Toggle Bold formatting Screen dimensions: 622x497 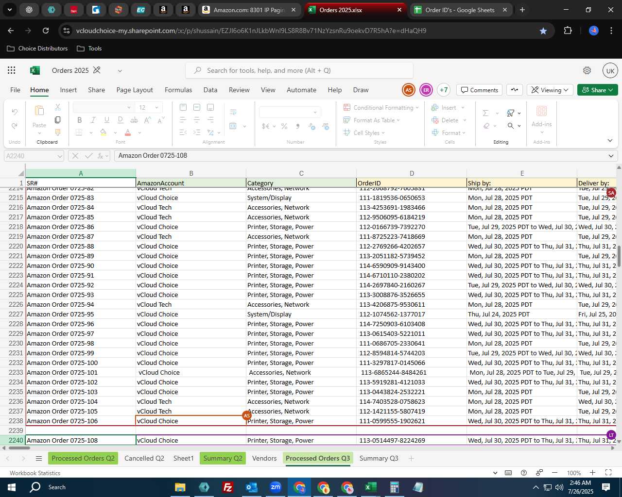(x=80, y=120)
